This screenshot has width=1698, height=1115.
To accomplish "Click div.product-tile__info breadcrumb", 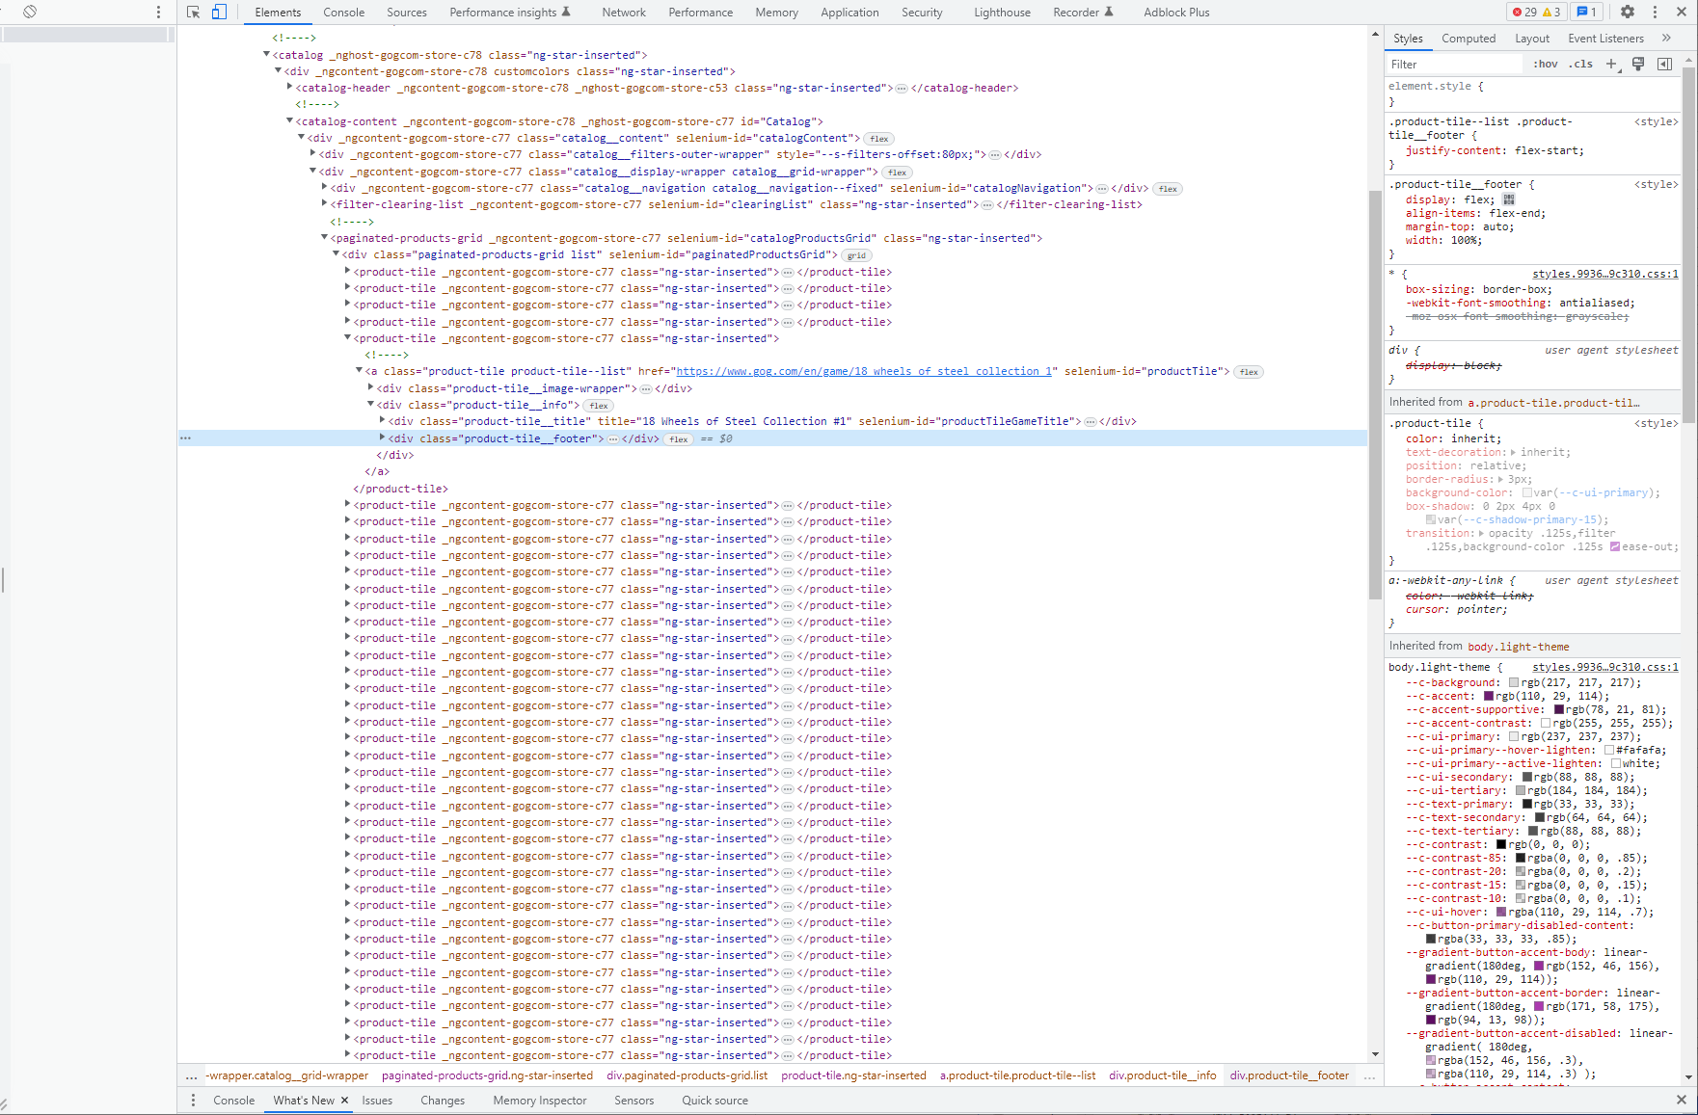I will 1162,1075.
